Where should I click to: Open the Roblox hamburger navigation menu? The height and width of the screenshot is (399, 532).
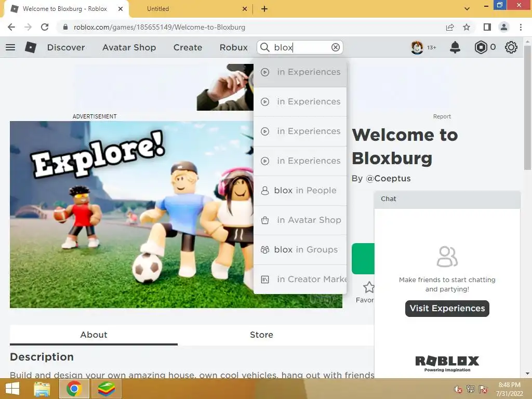click(x=10, y=47)
